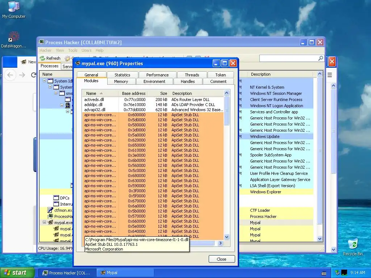371x278 pixels.
Task: Collapse the winlogon tree node
Action: tap(62, 105)
